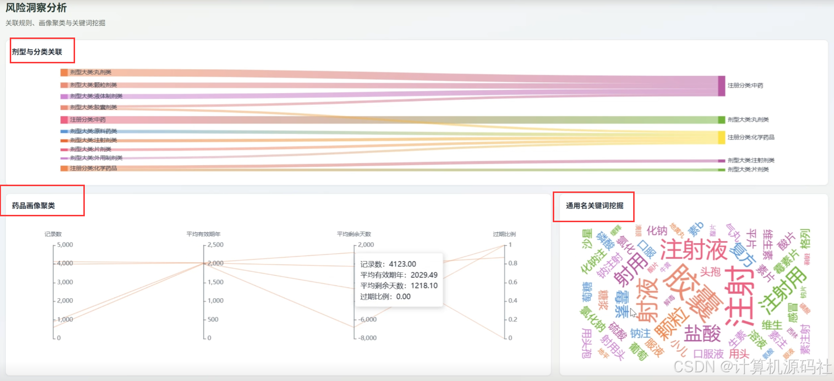Screen dimensions: 834x381
Task: Select the 剂型大类:原料药类 Sankey node
Action: 64,132
